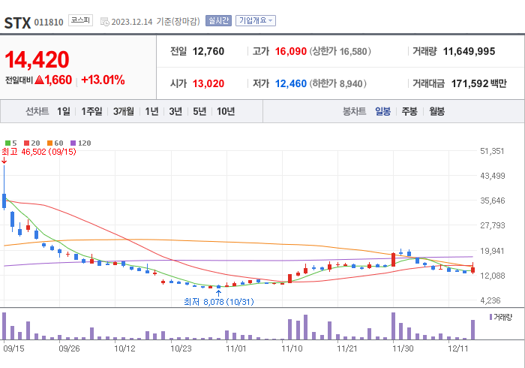Switch to the 주봉 weekly candle chart
Viewport: 525px width, 368px height.
409,111
